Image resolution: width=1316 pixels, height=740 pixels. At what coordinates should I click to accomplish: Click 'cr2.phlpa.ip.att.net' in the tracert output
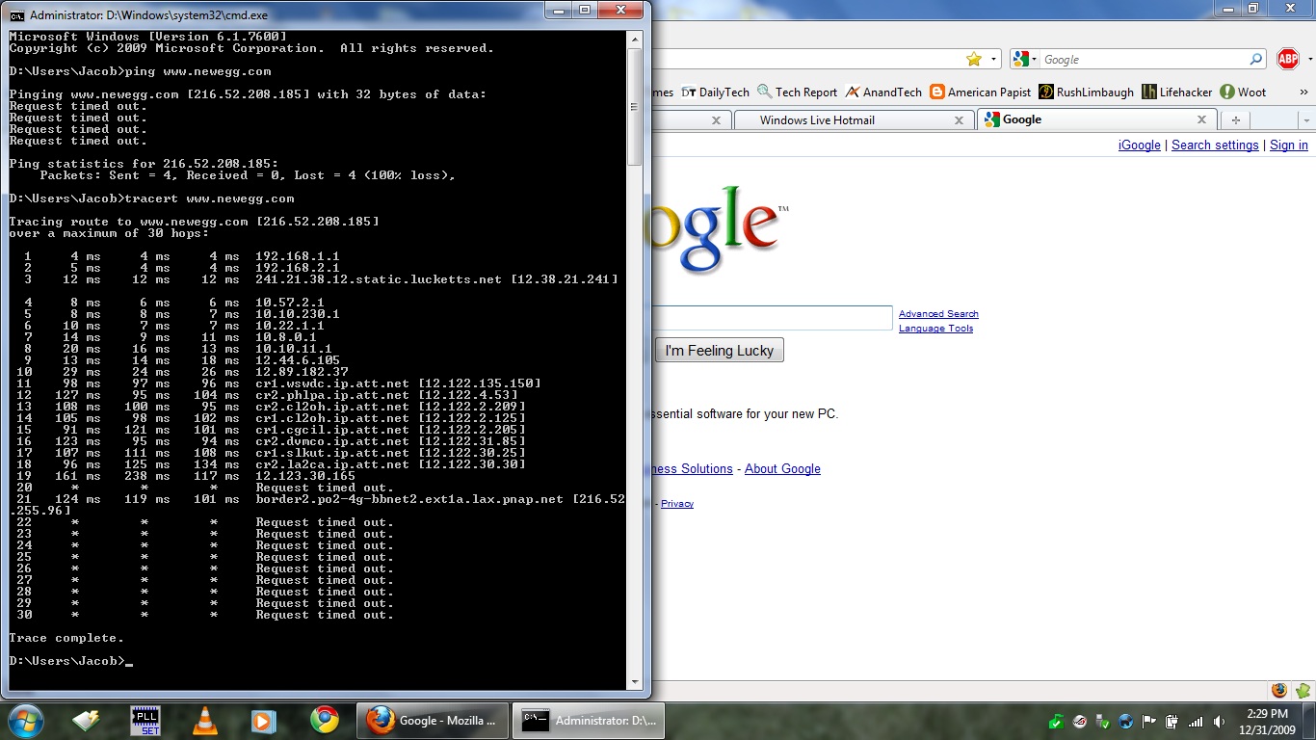pyautogui.click(x=332, y=395)
